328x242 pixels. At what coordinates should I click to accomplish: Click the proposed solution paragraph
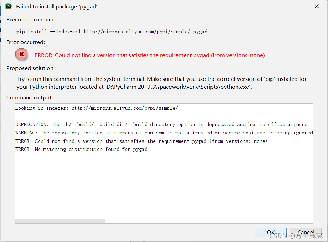click(161, 83)
